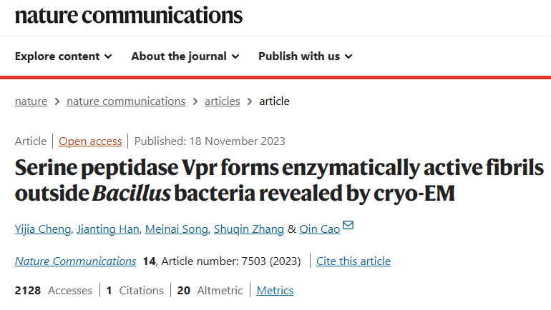Click Cite this article
This screenshot has height=310, width=551.
353,261
